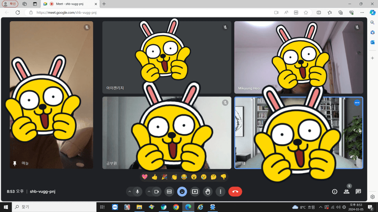Viewport: 378px width, 212px height.
Task: Open the workspaces icon in the title bar
Action: pos(25,4)
